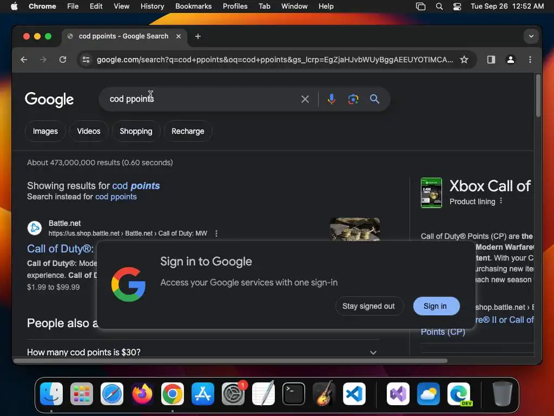This screenshot has height=416, width=554.
Task: Expand the tab search dropdown arrow
Action: point(531,36)
